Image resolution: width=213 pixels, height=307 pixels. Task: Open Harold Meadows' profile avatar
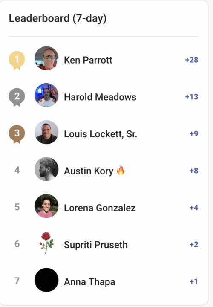pos(46,95)
